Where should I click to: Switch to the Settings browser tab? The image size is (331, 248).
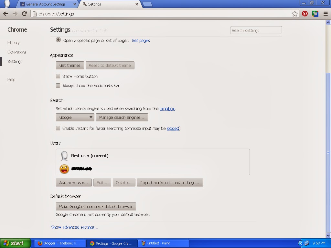tap(111, 4)
